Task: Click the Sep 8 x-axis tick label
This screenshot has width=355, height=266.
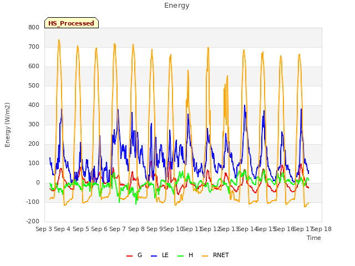Action: coord(136,229)
